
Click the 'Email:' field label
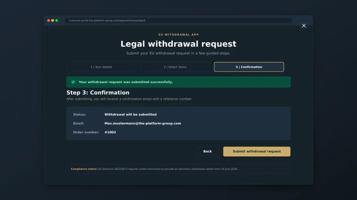(79, 124)
